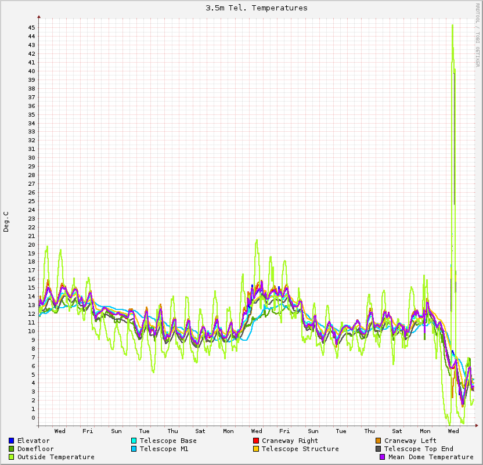
Task: Click the "Domefloor" legend label text
Action: pos(35,449)
